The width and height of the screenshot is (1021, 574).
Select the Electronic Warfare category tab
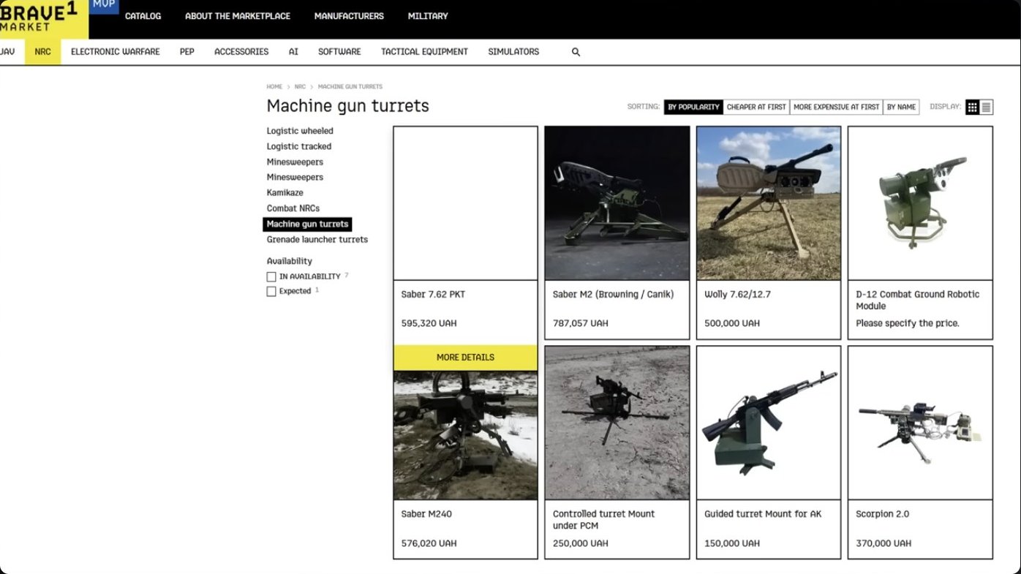[116, 52]
